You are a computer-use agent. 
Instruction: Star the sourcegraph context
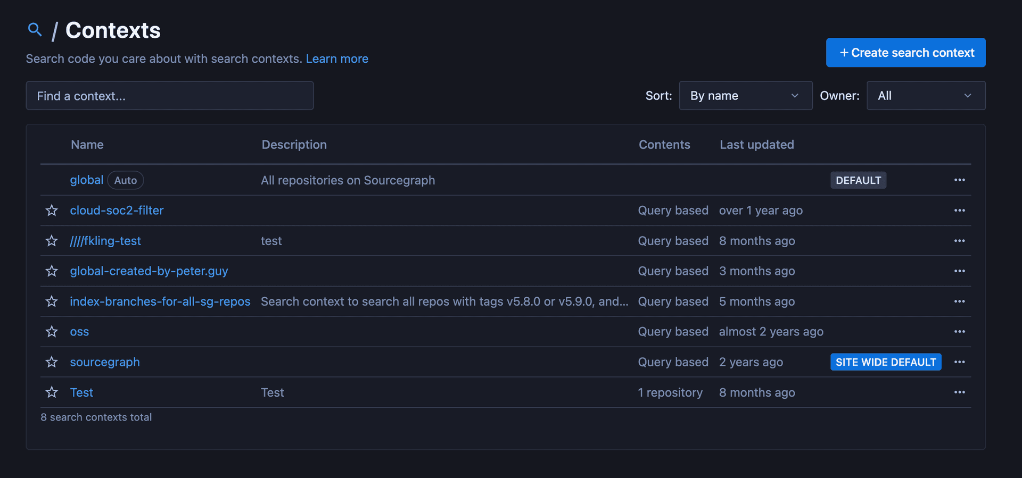click(x=52, y=362)
